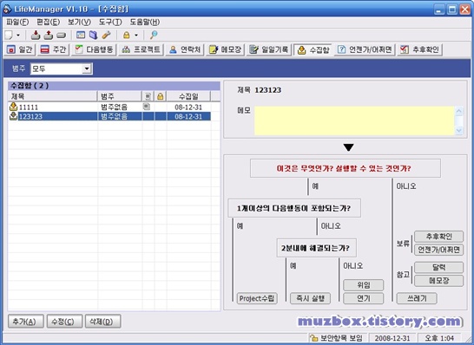Click the memo icon in 11111 row

pyautogui.click(x=147, y=107)
